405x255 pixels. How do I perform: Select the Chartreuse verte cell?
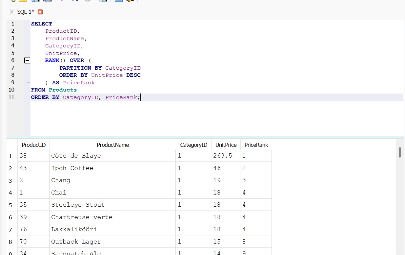[112, 217]
